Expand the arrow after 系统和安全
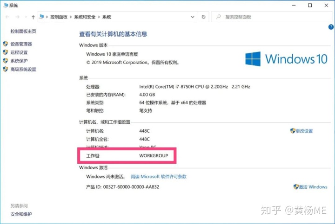Viewport: 335px width, 224px height. (x=99, y=17)
